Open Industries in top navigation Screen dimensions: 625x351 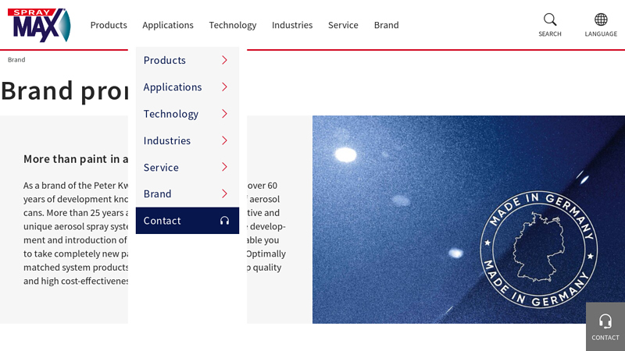pos(292,25)
